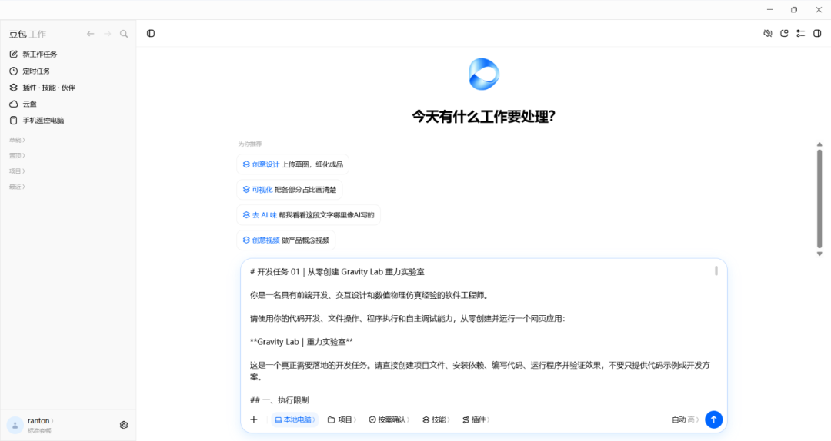Toggle the muted speaker icon at top right

(767, 33)
